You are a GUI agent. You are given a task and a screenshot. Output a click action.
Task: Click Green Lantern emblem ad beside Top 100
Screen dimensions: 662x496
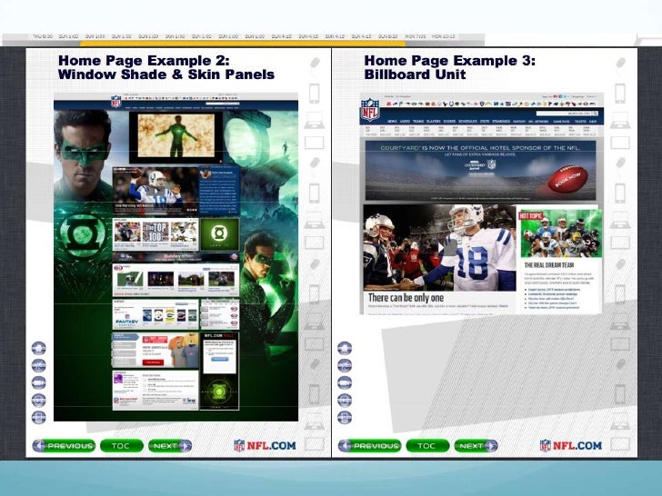point(219,234)
